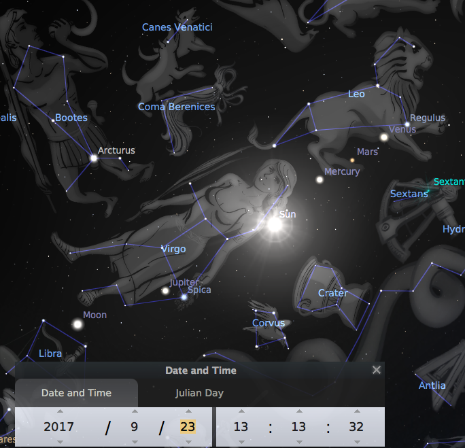Close the Date and Time dialog

pos(377,371)
